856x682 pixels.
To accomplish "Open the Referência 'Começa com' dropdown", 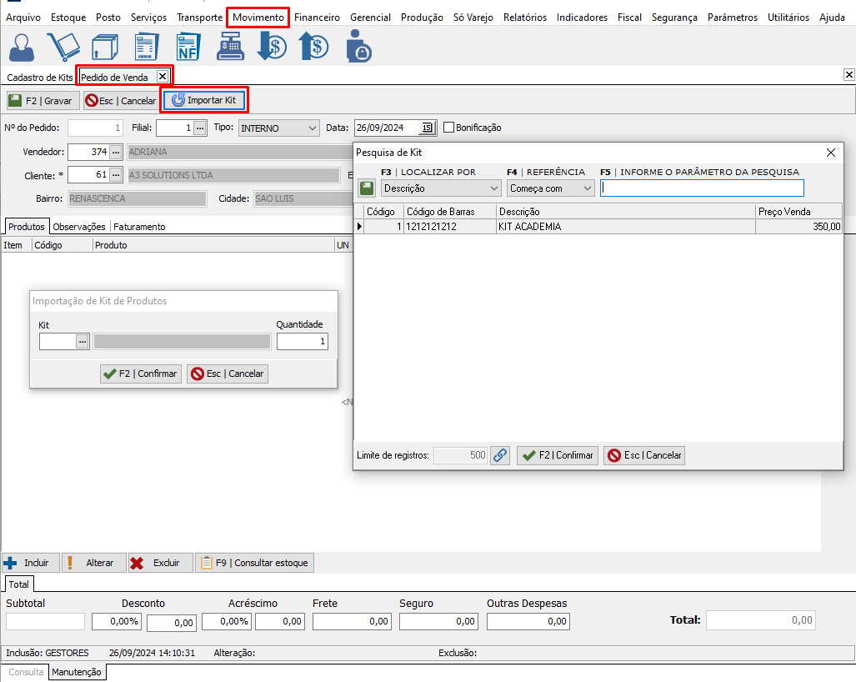I will (x=588, y=188).
